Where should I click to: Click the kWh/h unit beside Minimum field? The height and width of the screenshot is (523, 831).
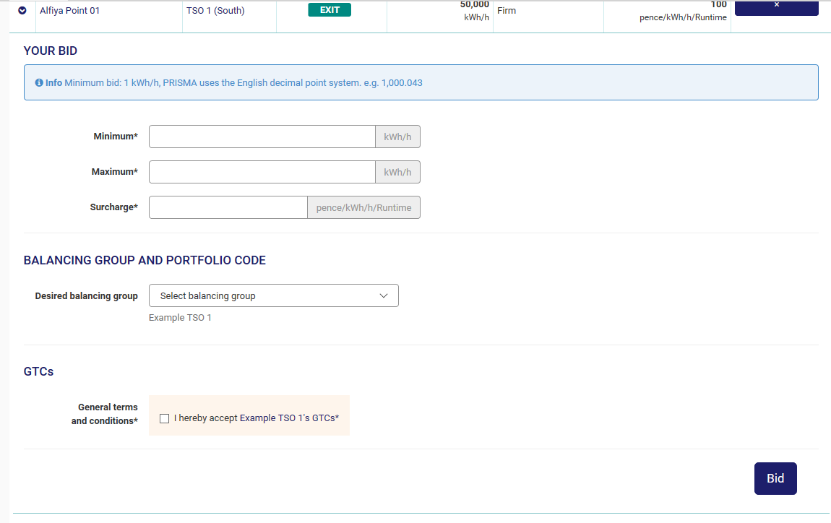pos(397,137)
